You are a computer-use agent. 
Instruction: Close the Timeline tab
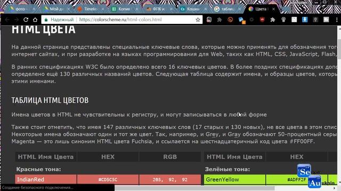coord(103,9)
